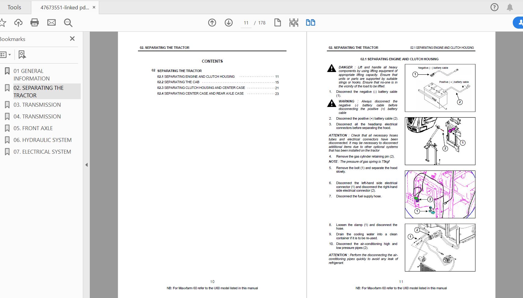
Task: Collapse the left navigation pane arrow
Action: (86, 165)
